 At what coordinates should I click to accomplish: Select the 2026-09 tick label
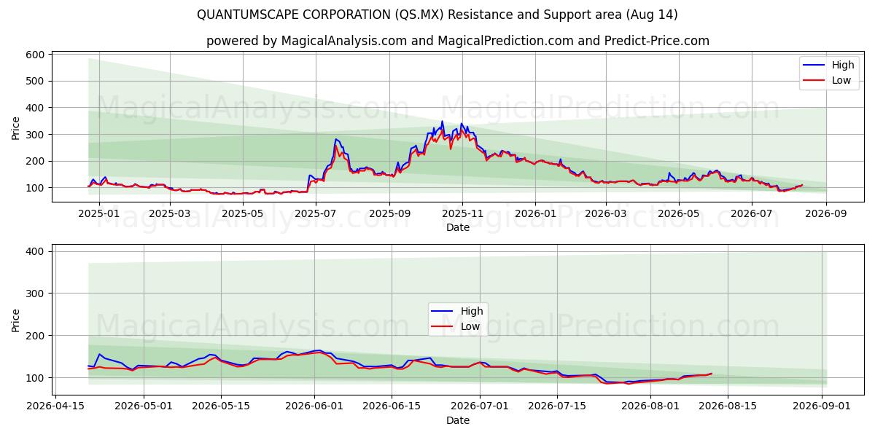click(826, 213)
